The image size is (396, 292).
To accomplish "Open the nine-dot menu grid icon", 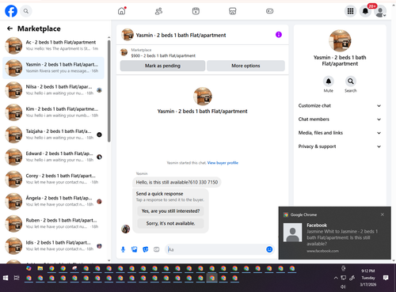I will click(350, 11).
